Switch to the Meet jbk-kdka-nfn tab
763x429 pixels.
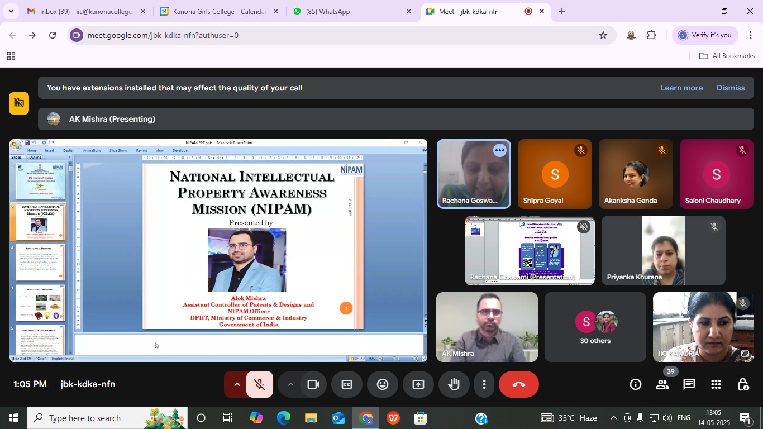485,11
